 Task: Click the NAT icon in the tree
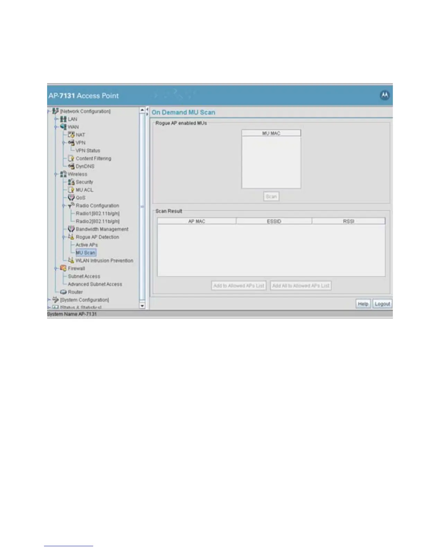tap(71, 135)
